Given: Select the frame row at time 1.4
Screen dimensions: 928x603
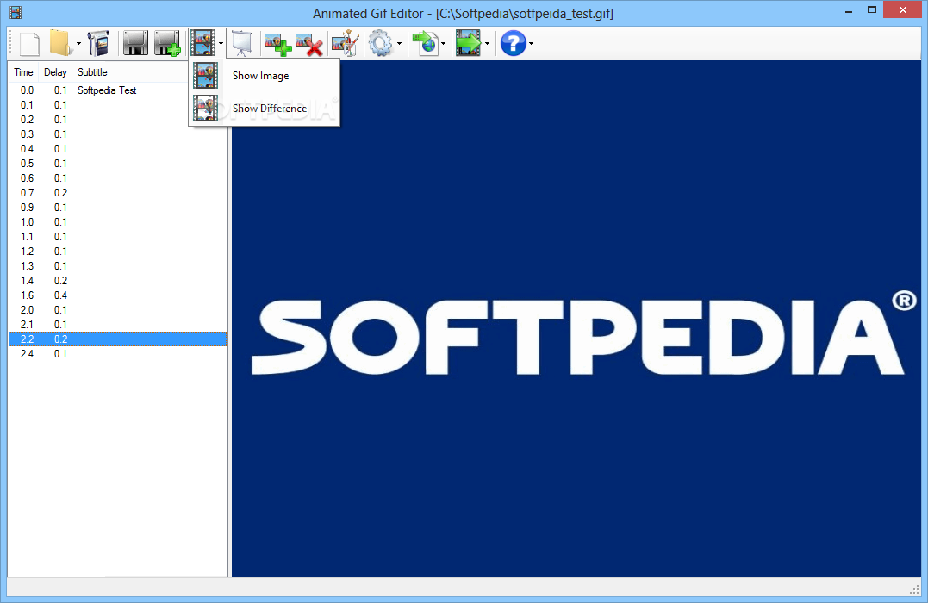Looking at the screenshot, I should (117, 281).
